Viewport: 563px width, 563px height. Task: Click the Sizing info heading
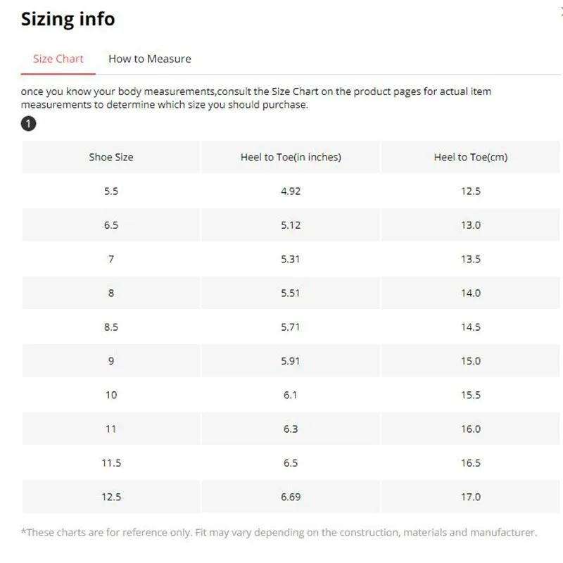[x=68, y=19]
